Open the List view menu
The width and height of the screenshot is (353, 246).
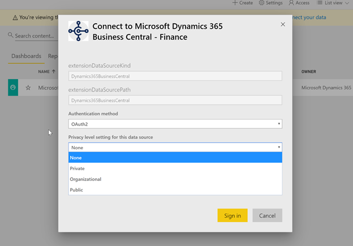pos(333,3)
